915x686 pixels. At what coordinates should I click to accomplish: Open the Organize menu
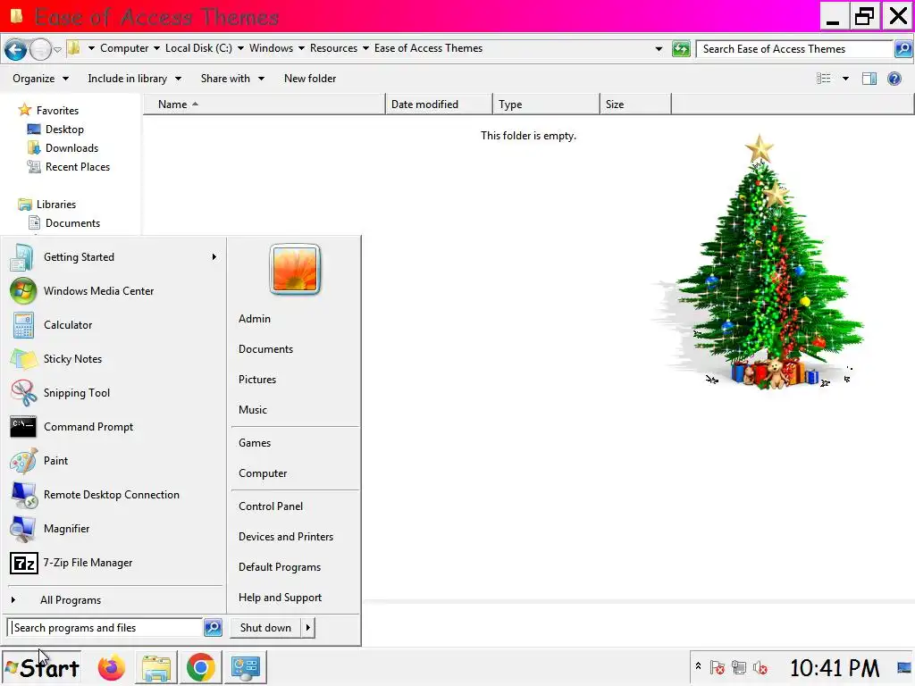coord(40,79)
